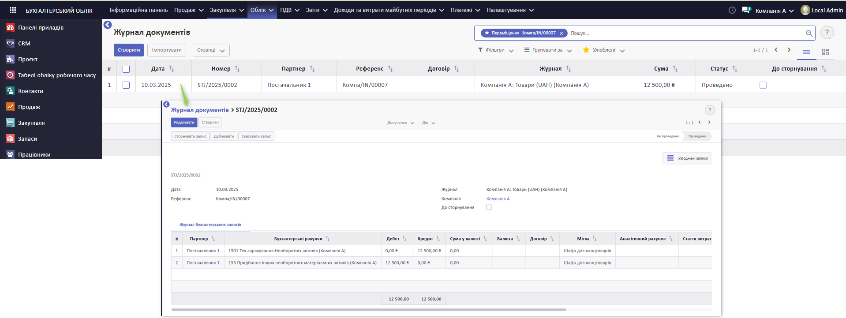Click the Пошук search input field
The height and width of the screenshot is (318, 846).
686,33
